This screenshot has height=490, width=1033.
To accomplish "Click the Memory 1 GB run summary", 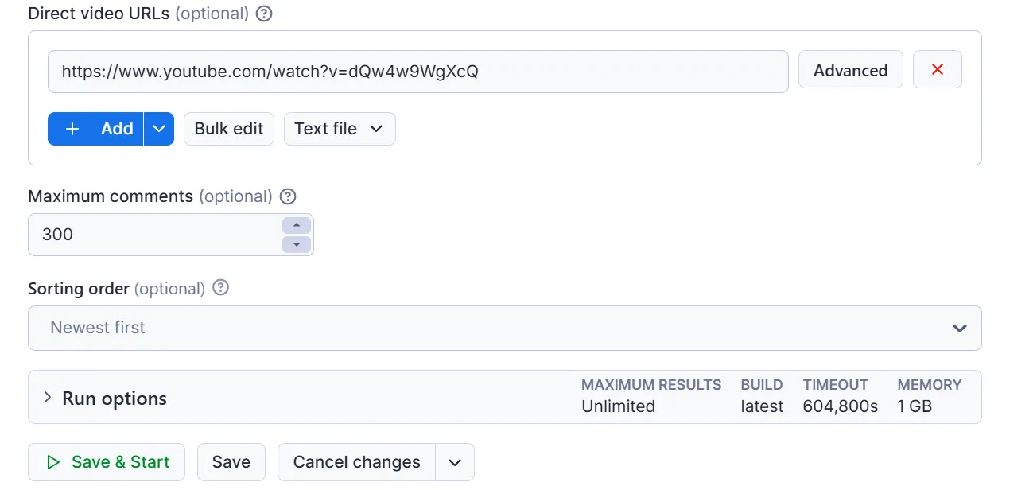I will (x=930, y=395).
